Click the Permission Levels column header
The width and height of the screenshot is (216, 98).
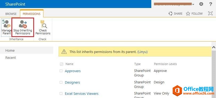tap(165, 64)
